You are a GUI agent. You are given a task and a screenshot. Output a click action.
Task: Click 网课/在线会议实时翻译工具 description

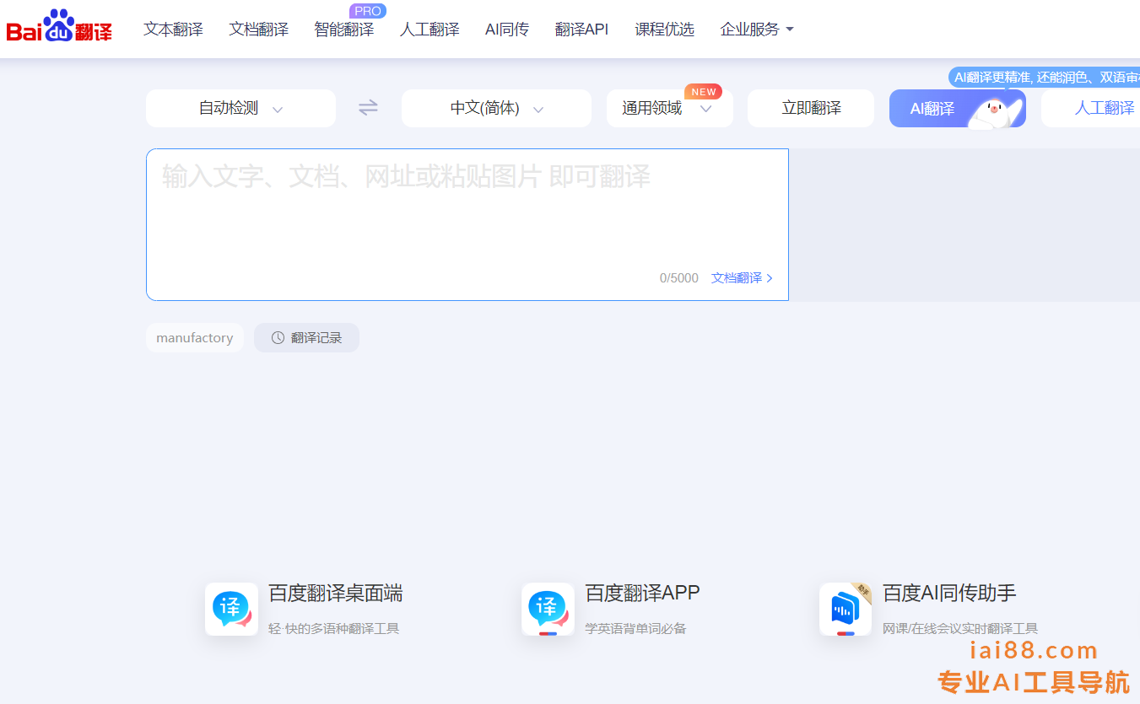pos(960,629)
